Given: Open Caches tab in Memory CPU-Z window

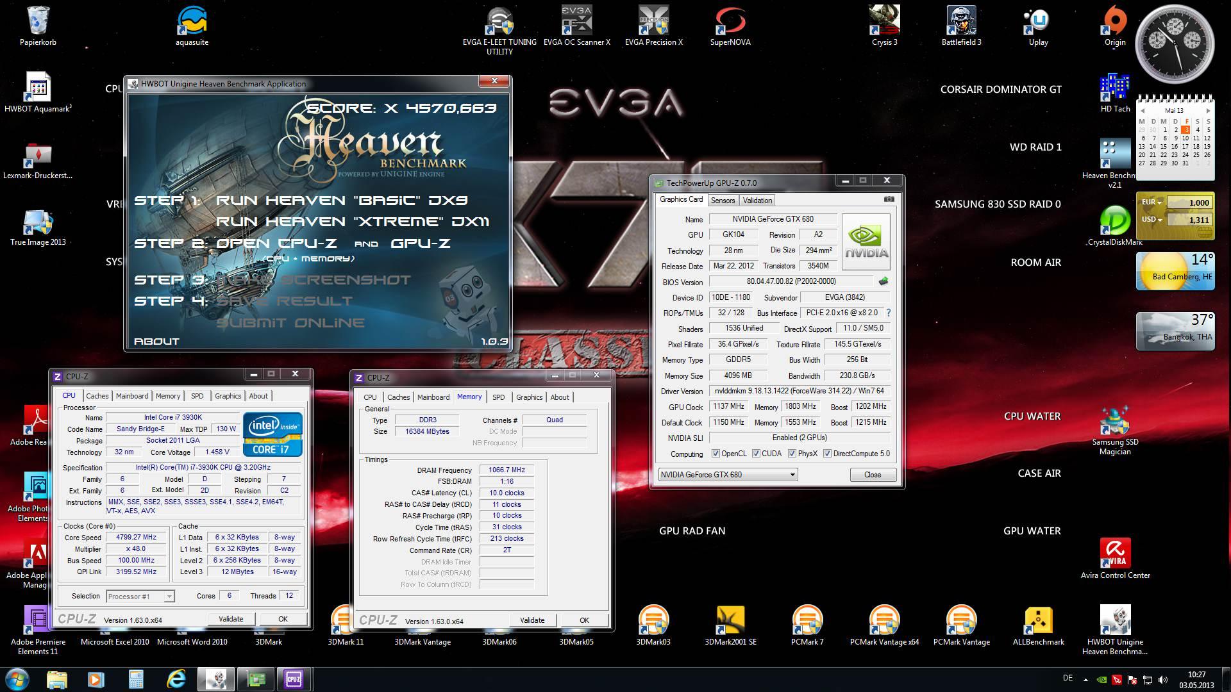Looking at the screenshot, I should [x=398, y=397].
